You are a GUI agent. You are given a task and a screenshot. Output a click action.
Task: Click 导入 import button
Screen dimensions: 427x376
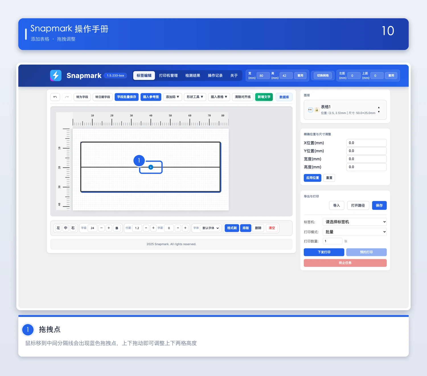[x=336, y=205]
